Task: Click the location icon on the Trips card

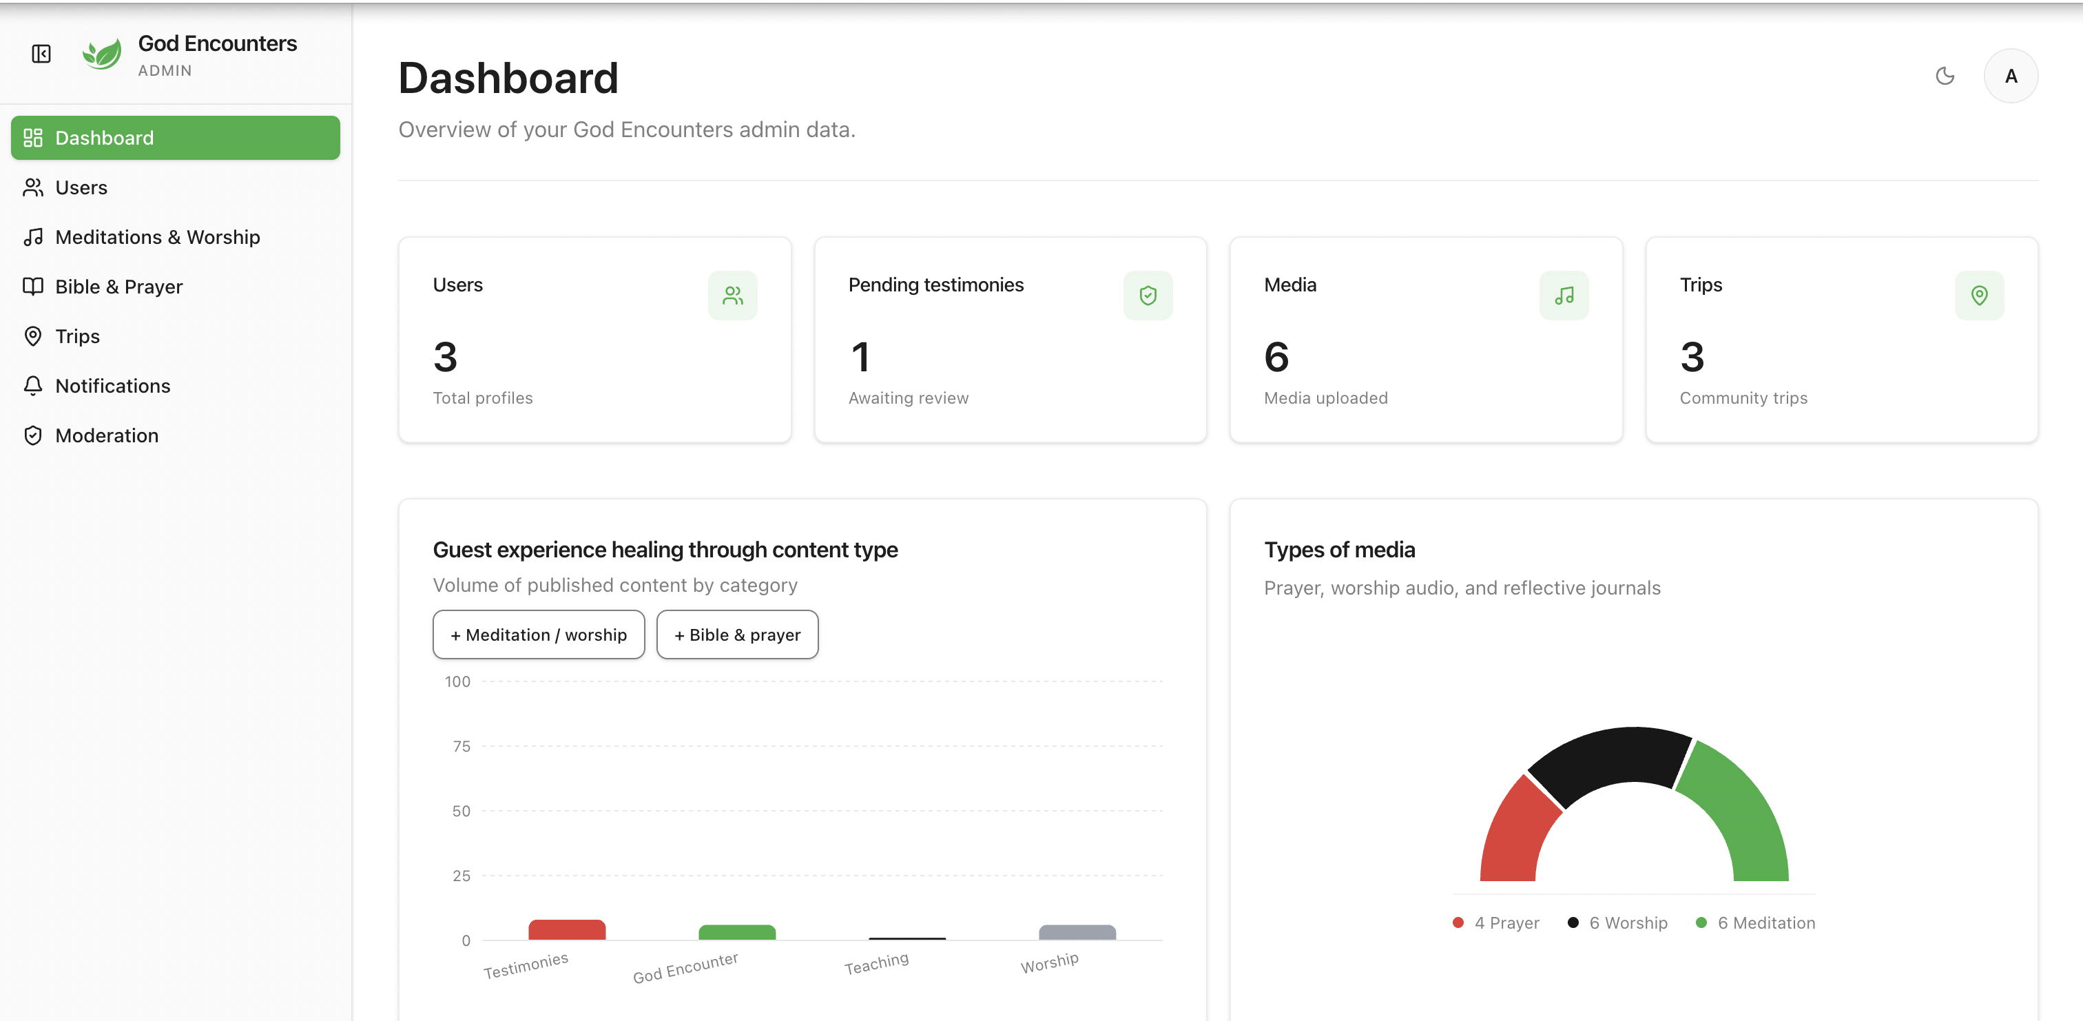Action: point(1980,296)
